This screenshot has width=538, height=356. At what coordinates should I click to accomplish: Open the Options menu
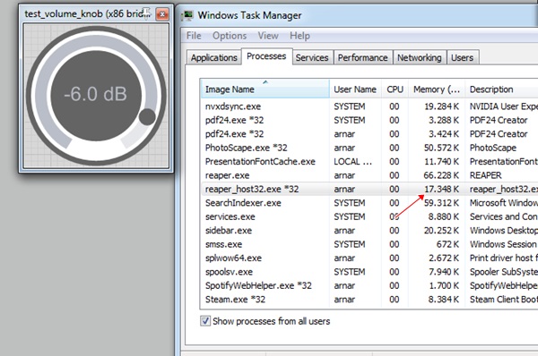pos(230,36)
